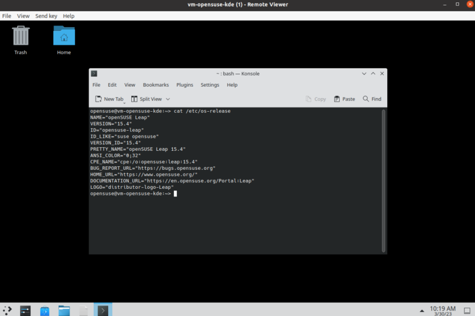Open the Bookmarks menu in Konsole
The image size is (475, 316).
(156, 85)
